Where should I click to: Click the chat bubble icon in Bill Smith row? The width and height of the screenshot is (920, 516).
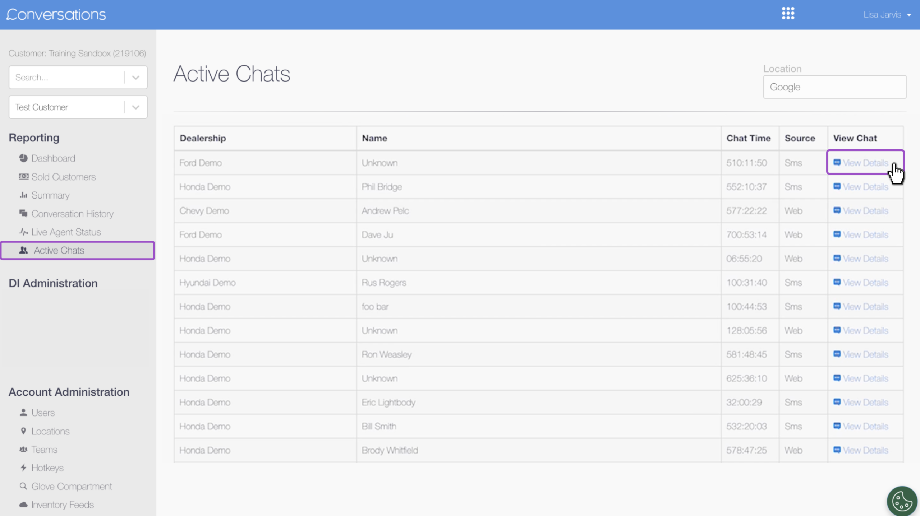coord(837,426)
